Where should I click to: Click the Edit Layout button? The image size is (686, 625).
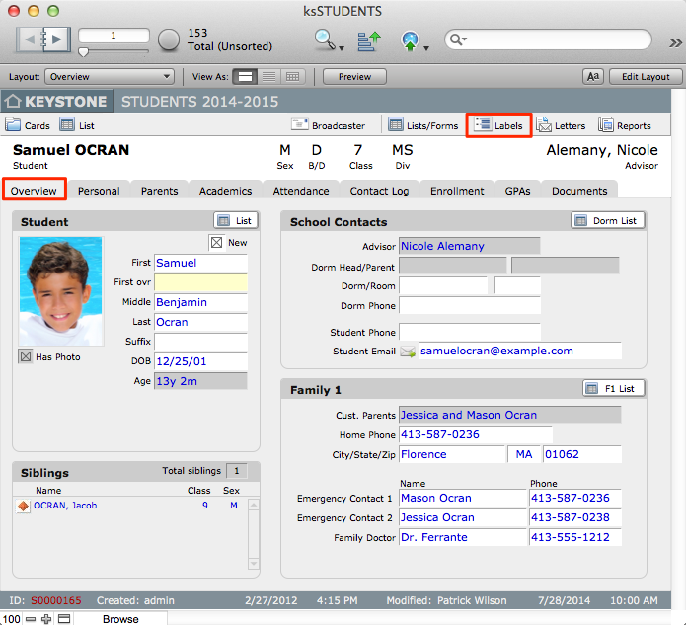639,76
